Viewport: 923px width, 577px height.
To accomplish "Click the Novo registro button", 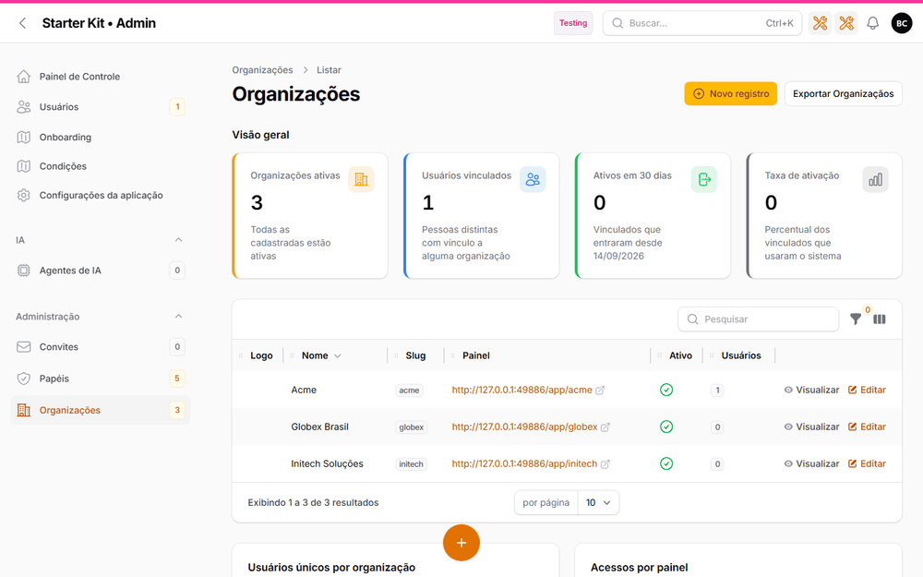I will (730, 93).
